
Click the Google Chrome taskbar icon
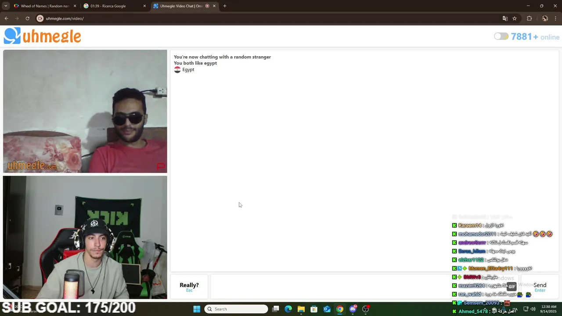340,309
